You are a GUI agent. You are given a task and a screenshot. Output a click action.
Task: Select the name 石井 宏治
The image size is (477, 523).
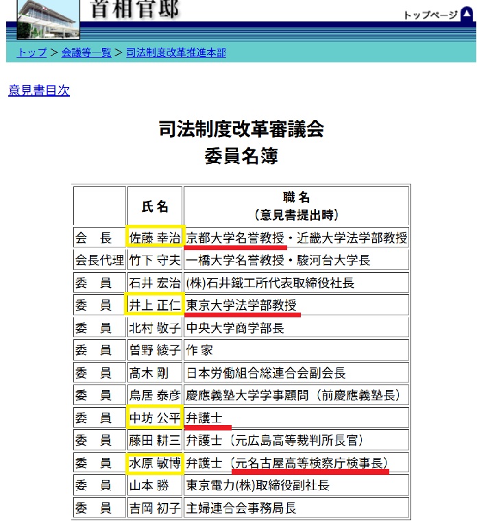point(155,282)
